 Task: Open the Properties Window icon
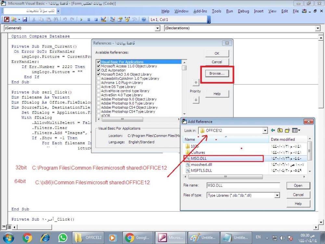point(120,20)
